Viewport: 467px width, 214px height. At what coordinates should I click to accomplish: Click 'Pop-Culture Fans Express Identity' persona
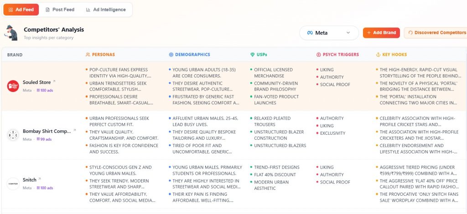[x=120, y=73]
